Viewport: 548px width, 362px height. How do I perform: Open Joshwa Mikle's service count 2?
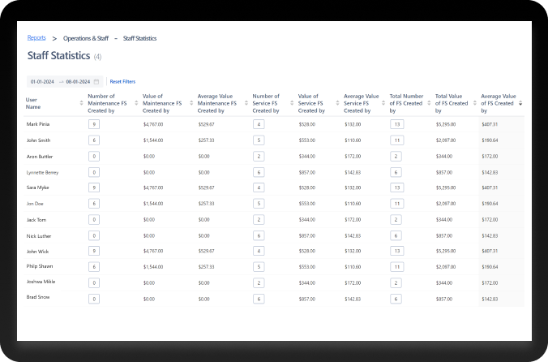click(259, 283)
